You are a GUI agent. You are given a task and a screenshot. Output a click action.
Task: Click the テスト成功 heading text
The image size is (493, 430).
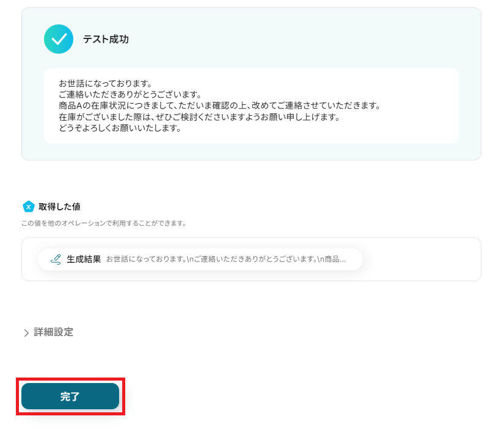click(106, 39)
